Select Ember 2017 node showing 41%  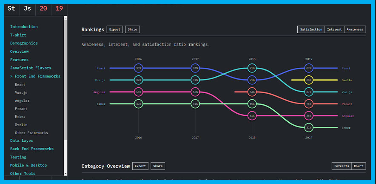[195, 104]
